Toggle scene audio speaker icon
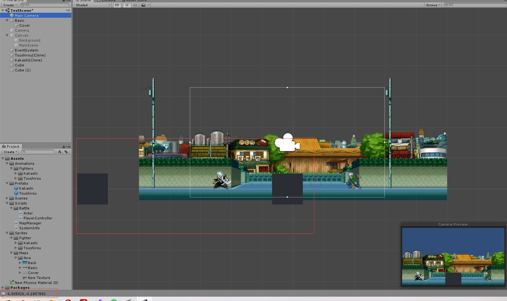The width and height of the screenshot is (507, 301). pos(135,5)
